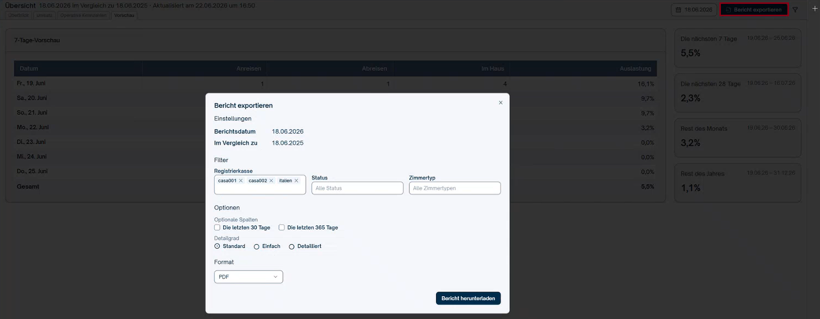Click Bericht exportieren in header
This screenshot has height=319, width=820.
coord(754,10)
